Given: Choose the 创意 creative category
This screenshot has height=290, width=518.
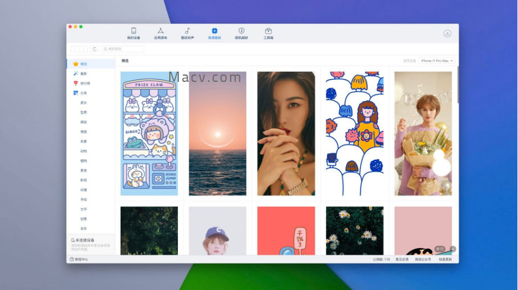Looking at the screenshot, I should 84,219.
